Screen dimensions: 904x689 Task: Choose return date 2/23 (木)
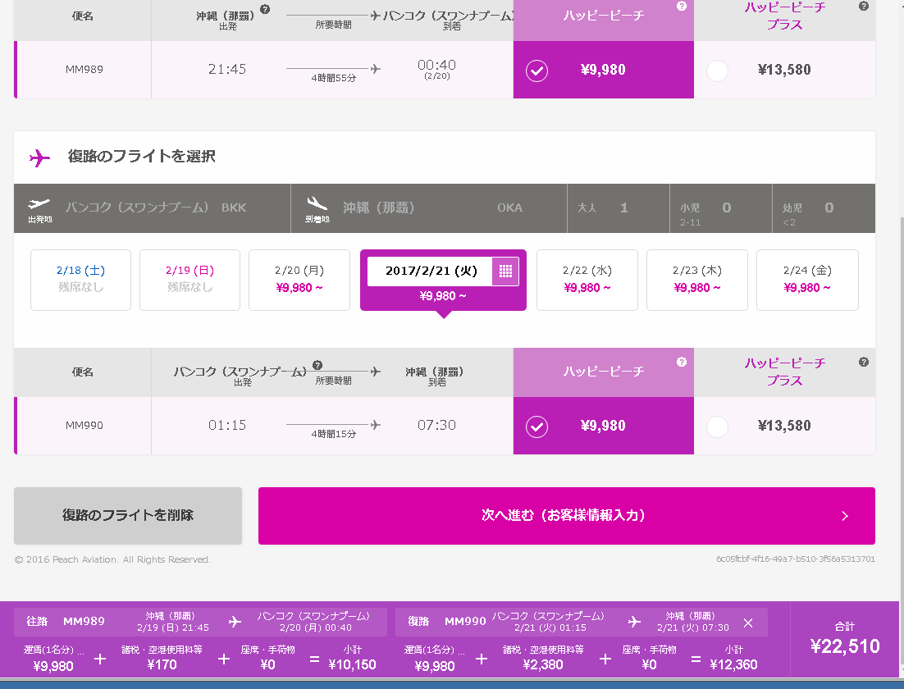(697, 280)
